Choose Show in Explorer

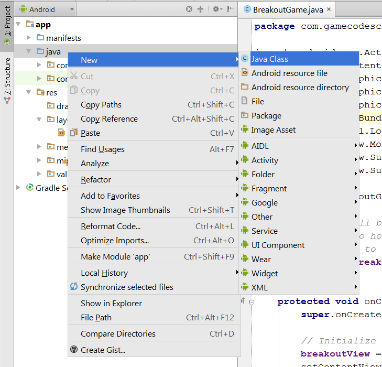154,303
